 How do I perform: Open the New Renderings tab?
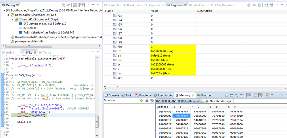click(219, 101)
